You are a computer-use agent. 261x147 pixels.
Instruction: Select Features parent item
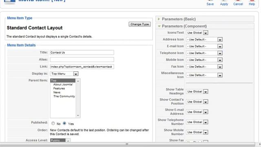[x=59, y=89]
